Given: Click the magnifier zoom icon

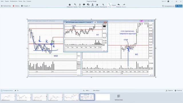Looking at the screenshot, I should click(84, 90).
